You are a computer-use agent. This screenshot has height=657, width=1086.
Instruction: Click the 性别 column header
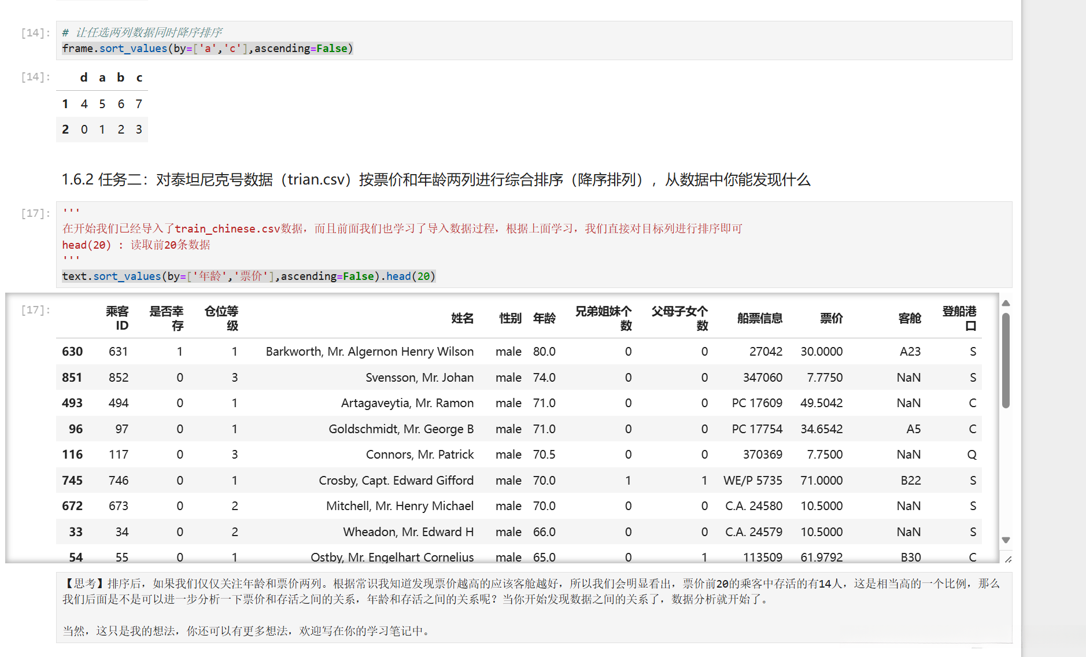point(511,319)
